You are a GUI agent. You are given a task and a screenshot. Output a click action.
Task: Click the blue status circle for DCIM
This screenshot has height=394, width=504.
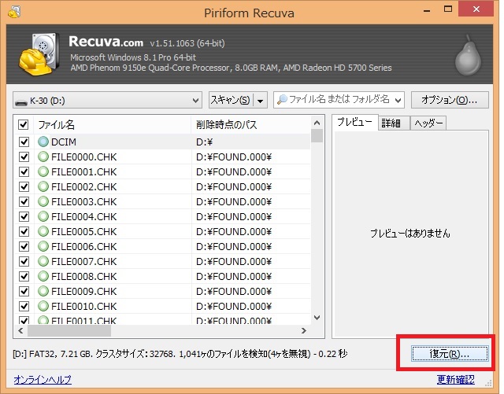pos(43,142)
